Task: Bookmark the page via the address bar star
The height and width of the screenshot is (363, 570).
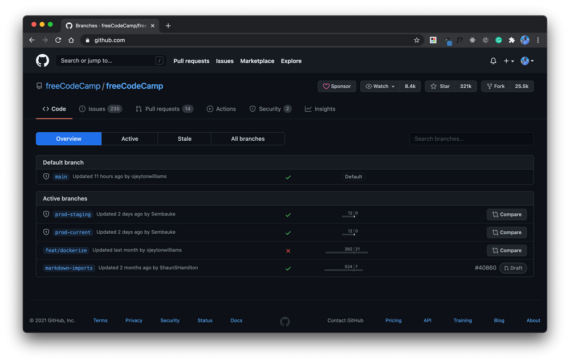Action: pyautogui.click(x=417, y=40)
